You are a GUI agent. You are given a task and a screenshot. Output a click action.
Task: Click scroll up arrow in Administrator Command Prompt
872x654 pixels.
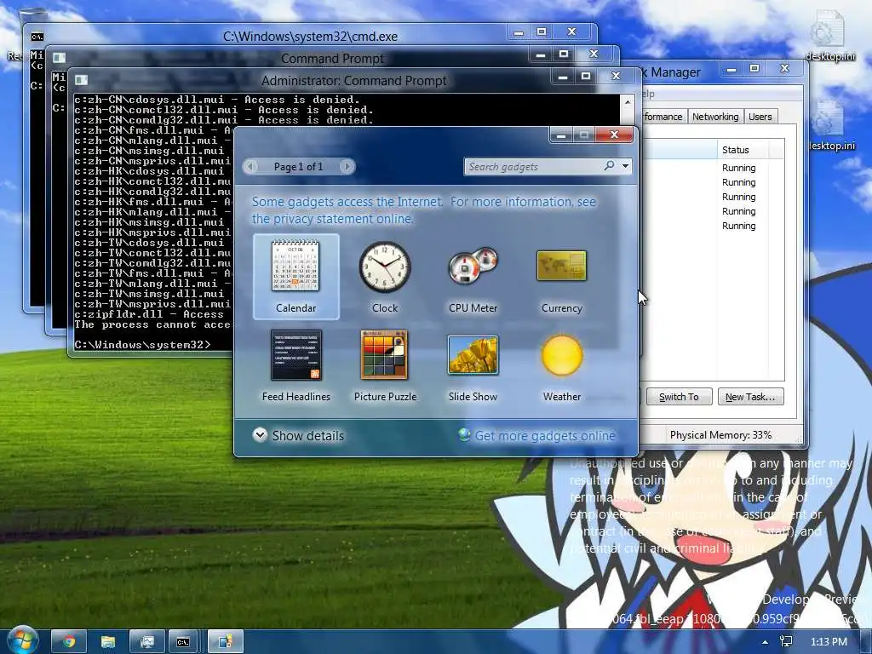[x=628, y=102]
